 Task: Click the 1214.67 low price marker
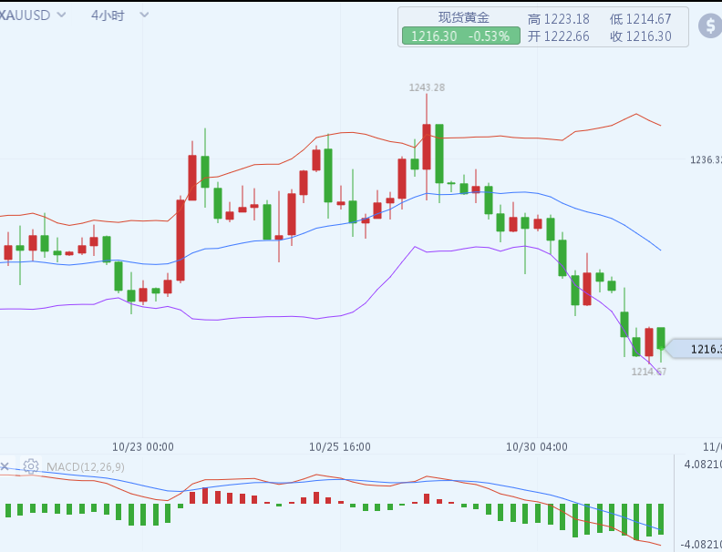pos(649,372)
